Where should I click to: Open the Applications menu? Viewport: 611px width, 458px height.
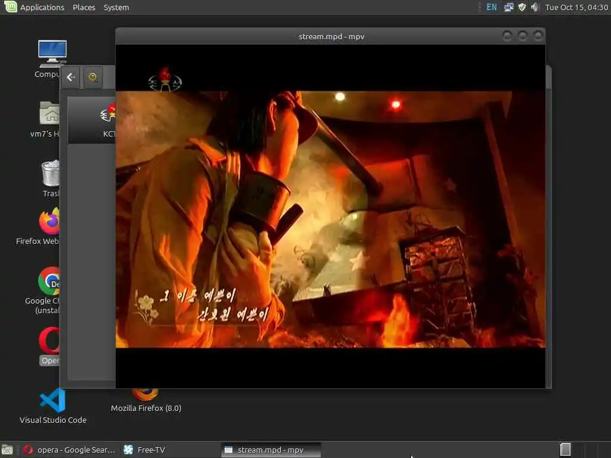click(42, 7)
